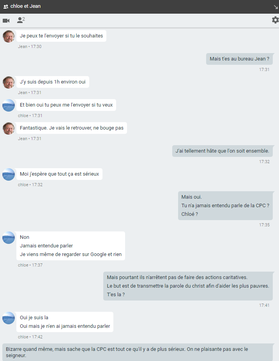The height and width of the screenshot is (361, 279).
Task: Click the message 'J'ai tellement hâte que l'on soit ensemble.'
Action: pos(222,151)
